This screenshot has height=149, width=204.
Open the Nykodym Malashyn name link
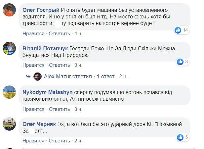[48, 92]
